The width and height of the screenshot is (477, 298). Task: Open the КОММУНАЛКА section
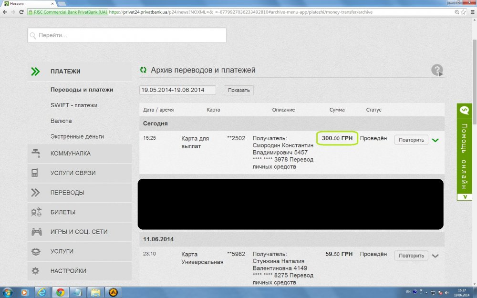click(x=79, y=153)
